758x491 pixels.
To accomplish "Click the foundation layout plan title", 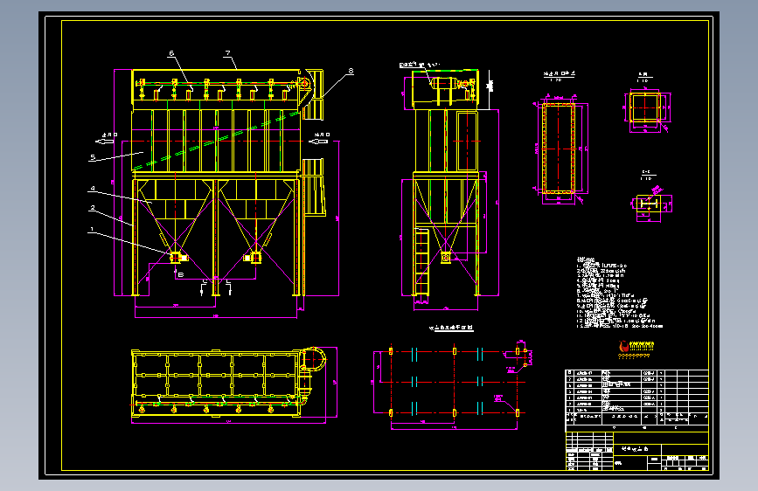I will coord(451,328).
